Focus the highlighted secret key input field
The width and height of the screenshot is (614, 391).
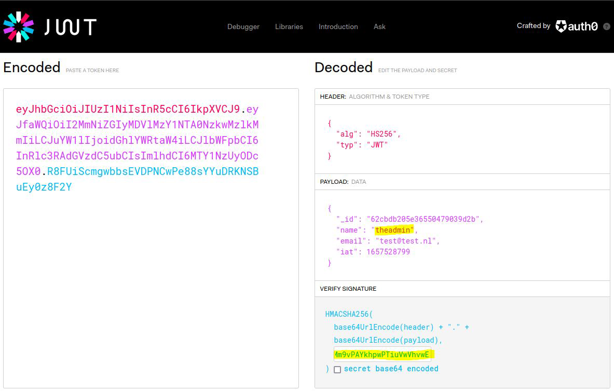pyautogui.click(x=382, y=355)
